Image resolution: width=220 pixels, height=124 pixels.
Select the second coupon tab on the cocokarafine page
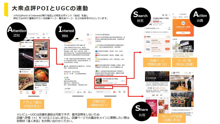tap(180, 17)
